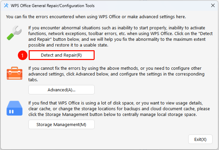Start Detect and Repair(R)
Viewport: 219px width, 150px height.
62,55
